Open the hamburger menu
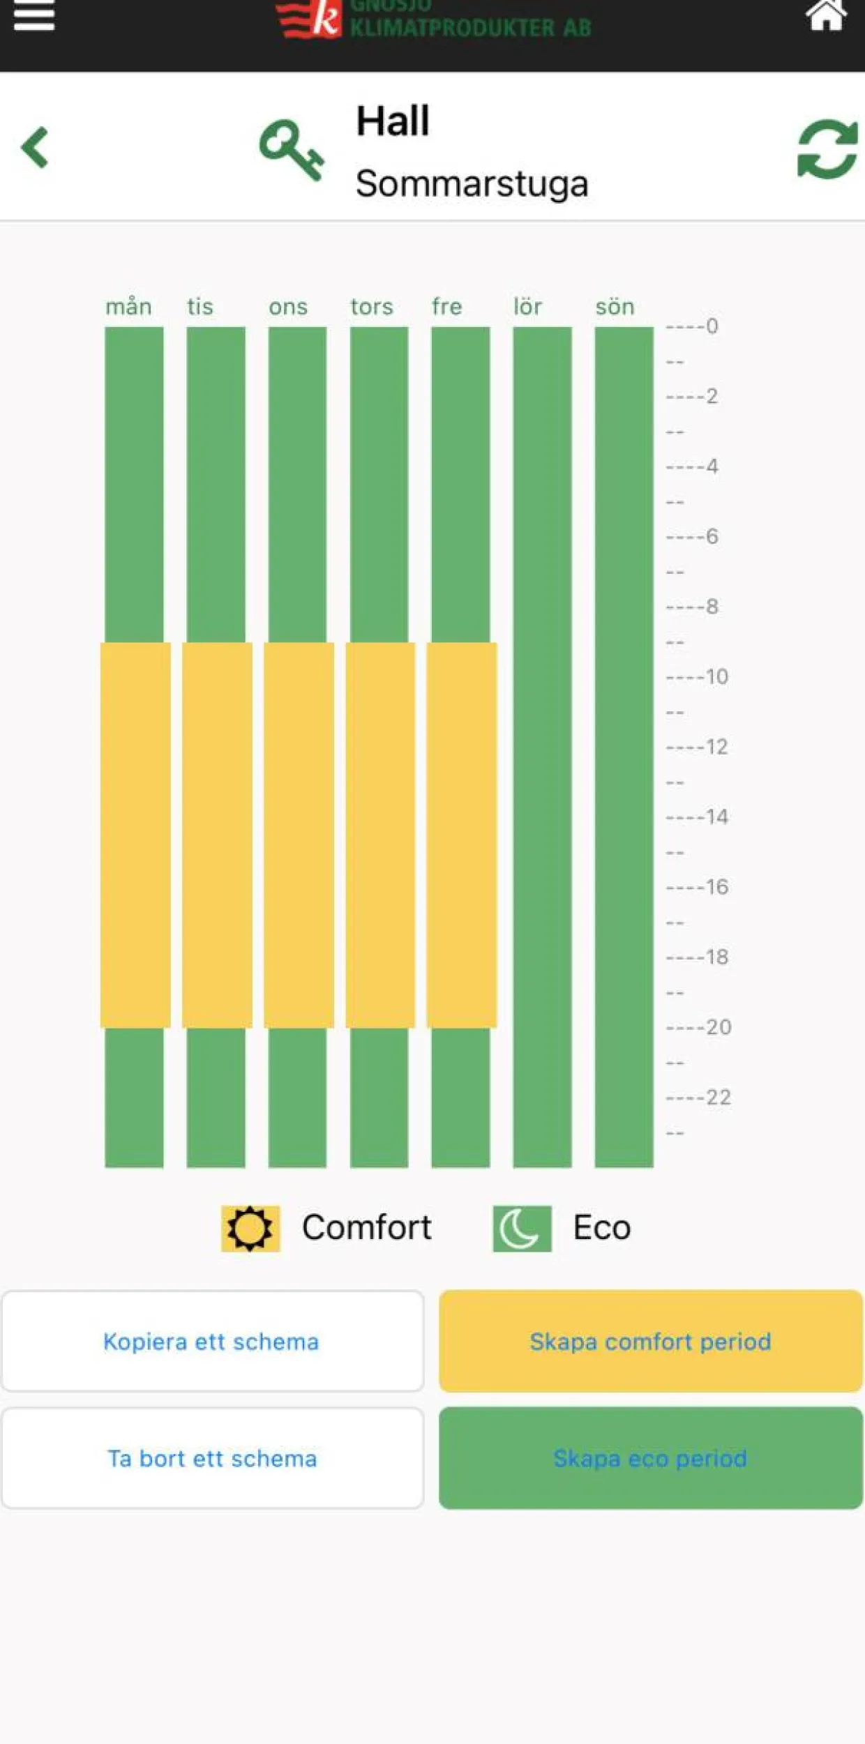 (33, 15)
